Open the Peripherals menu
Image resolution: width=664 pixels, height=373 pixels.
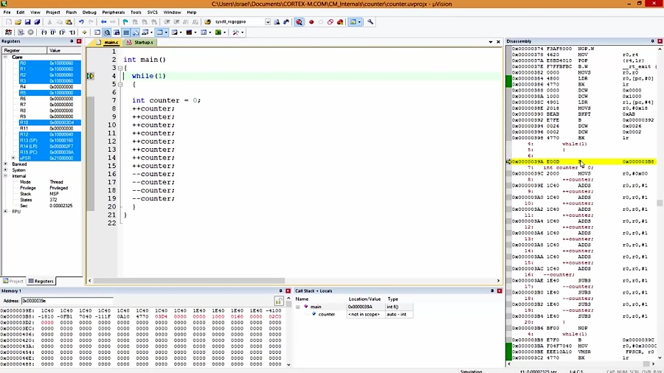[x=113, y=13]
